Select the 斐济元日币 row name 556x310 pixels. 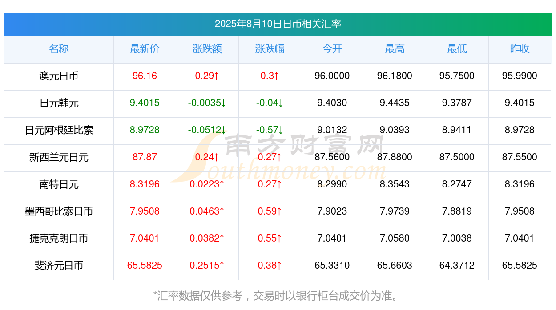click(x=59, y=266)
